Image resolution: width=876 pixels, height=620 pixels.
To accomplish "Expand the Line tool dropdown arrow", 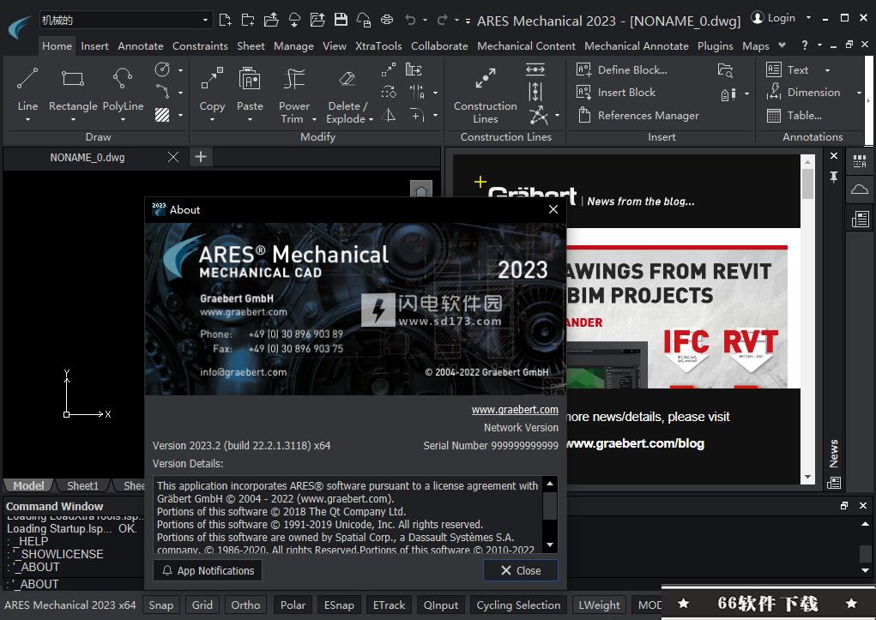I will (x=27, y=119).
